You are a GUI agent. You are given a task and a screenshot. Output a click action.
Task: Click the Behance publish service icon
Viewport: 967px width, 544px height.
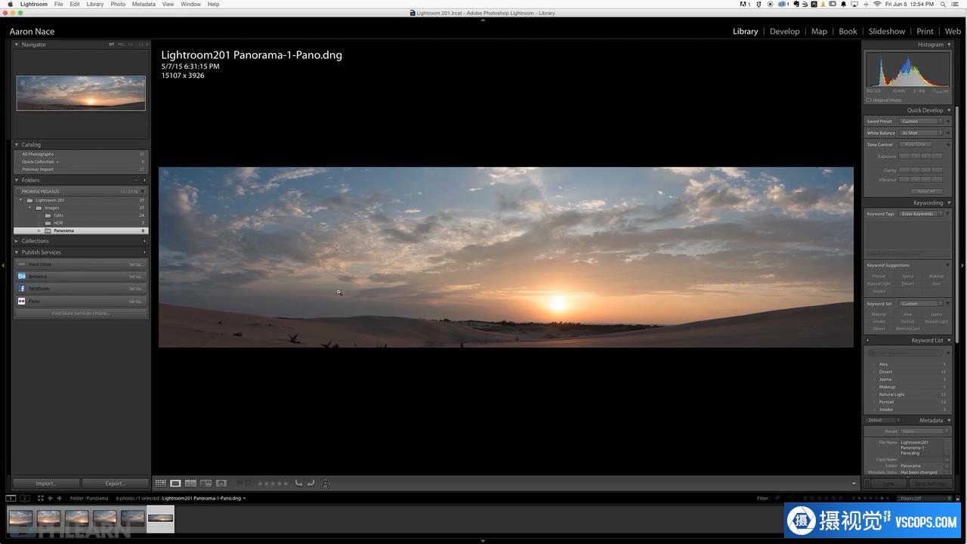coord(22,277)
